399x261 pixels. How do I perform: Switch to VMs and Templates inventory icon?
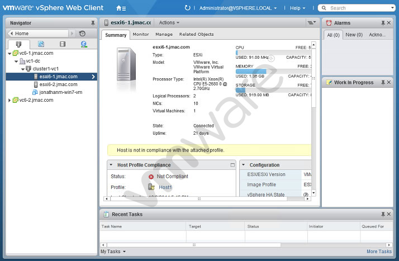pos(41,44)
